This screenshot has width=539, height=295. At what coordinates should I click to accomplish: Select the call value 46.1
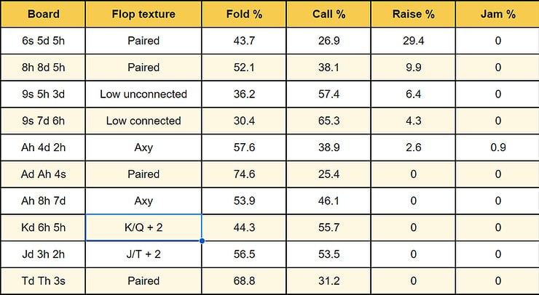pos(328,201)
